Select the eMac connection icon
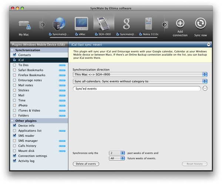 [81, 24]
